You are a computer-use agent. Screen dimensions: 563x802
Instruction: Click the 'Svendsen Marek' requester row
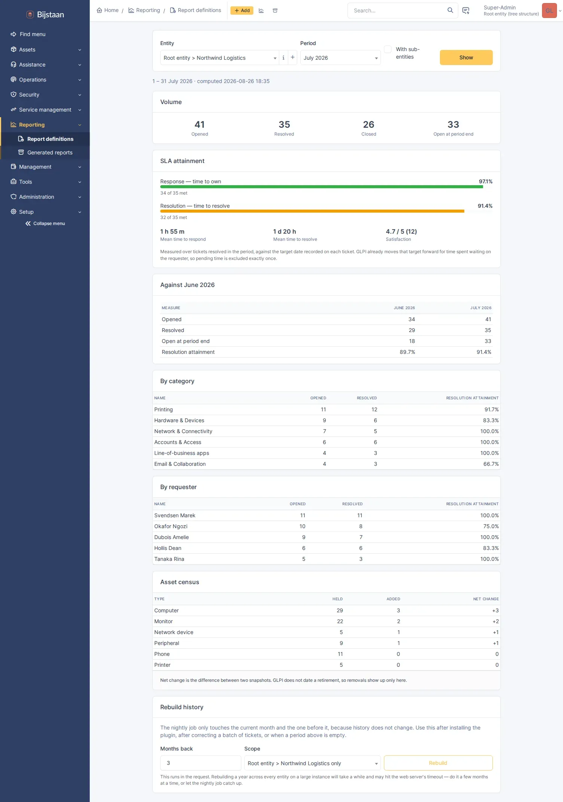[x=326, y=515]
